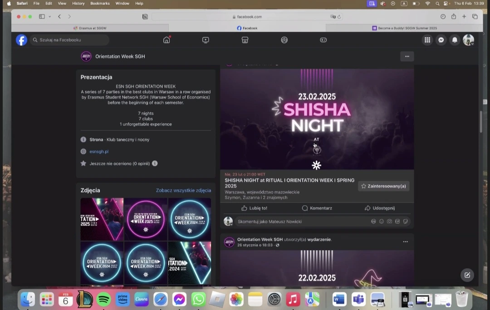This screenshot has width=490, height=310.
Task: Add a sticker in the comment box
Action: click(405, 221)
